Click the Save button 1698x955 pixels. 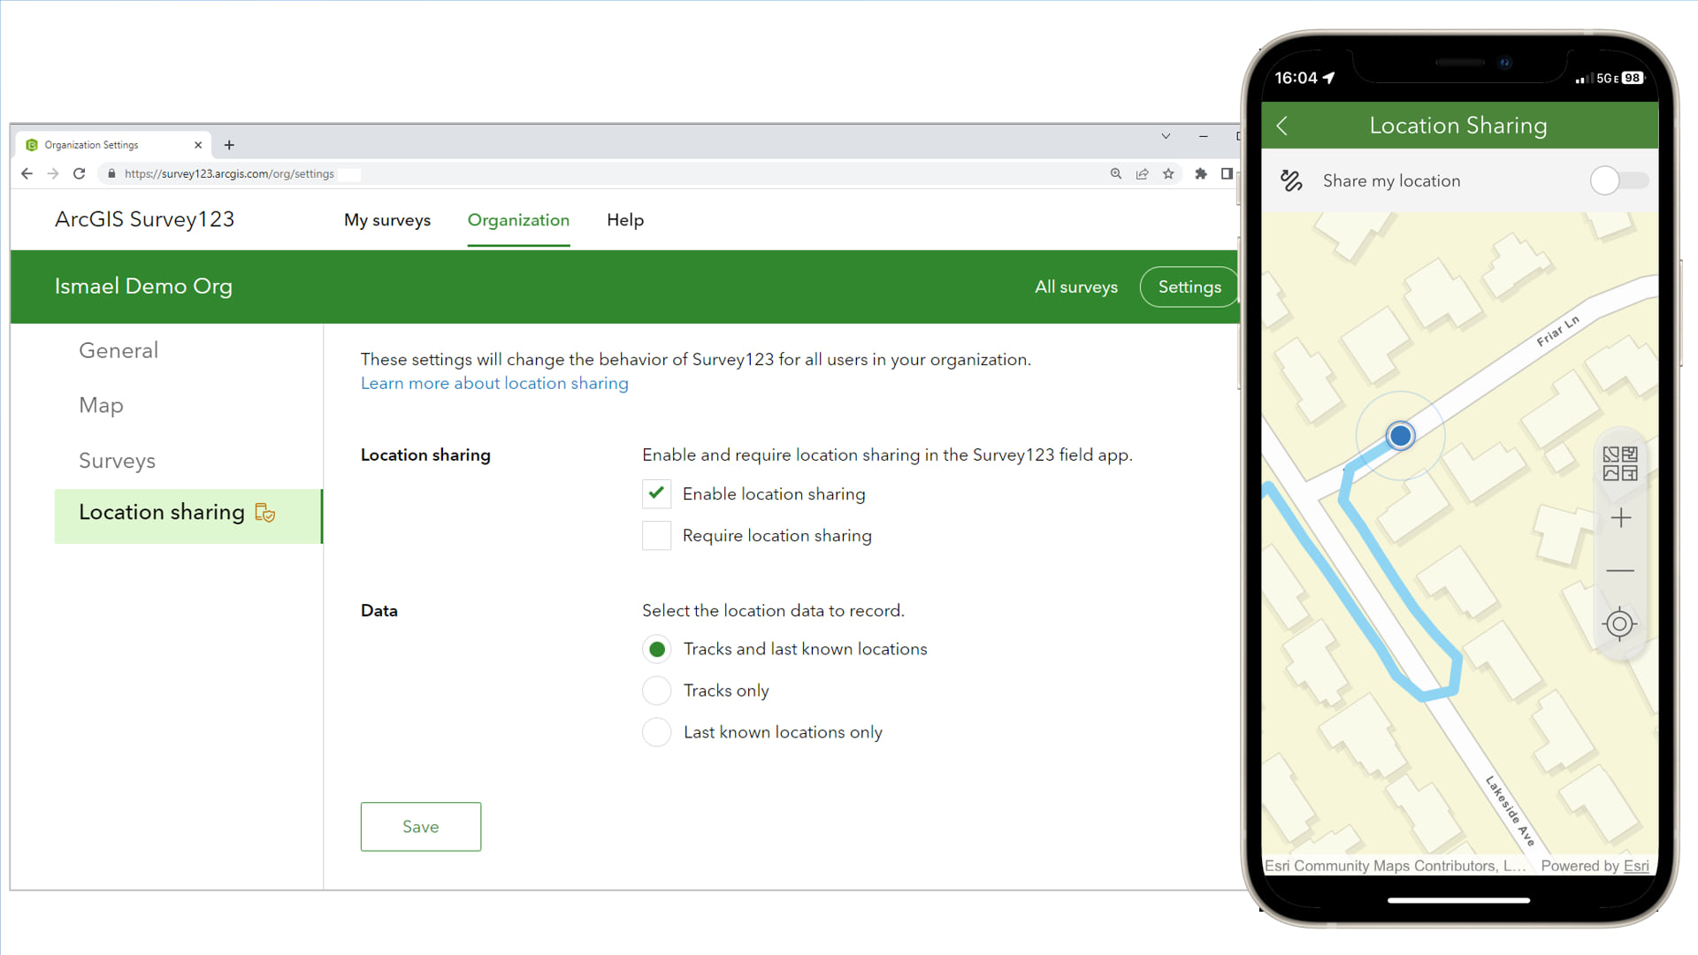click(420, 826)
